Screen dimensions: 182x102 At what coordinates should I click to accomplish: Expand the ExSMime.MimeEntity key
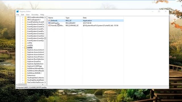pos(23,69)
